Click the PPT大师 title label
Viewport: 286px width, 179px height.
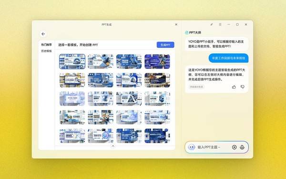(195, 32)
